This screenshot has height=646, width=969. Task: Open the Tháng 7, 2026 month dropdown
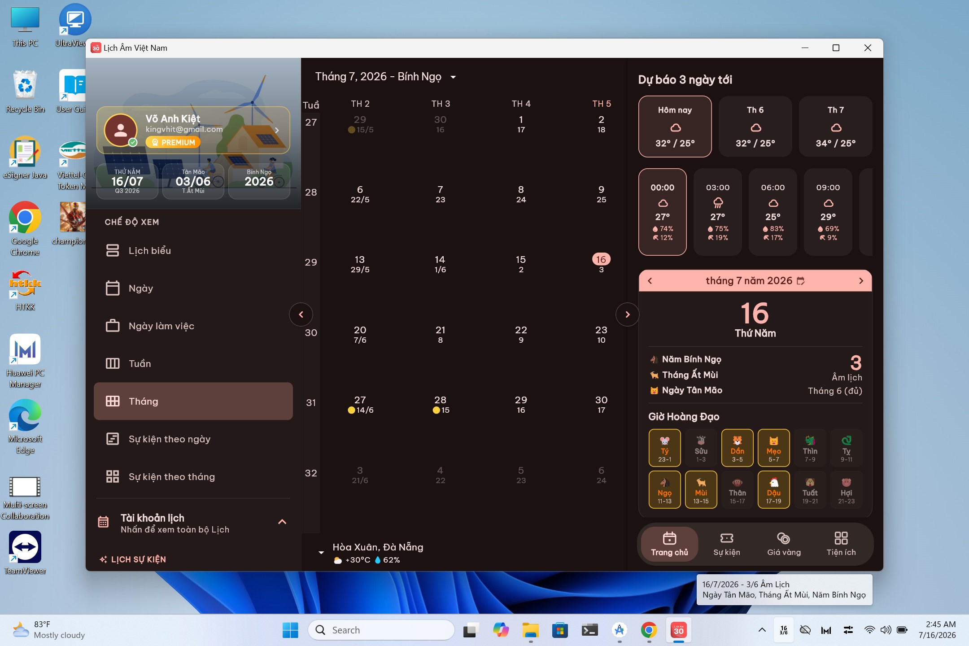(x=385, y=77)
